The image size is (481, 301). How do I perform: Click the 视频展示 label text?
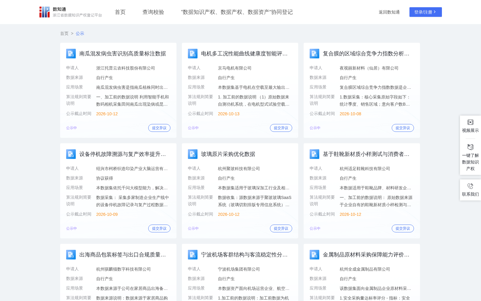tap(470, 130)
